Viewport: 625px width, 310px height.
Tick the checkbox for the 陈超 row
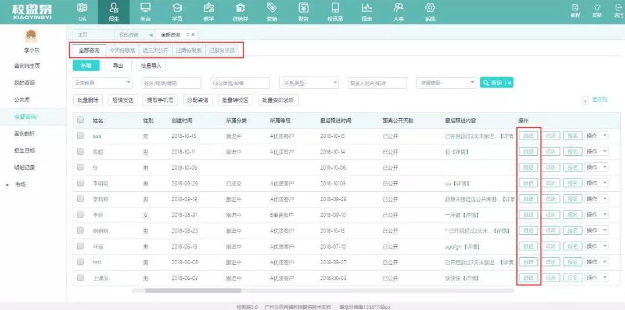coord(80,151)
